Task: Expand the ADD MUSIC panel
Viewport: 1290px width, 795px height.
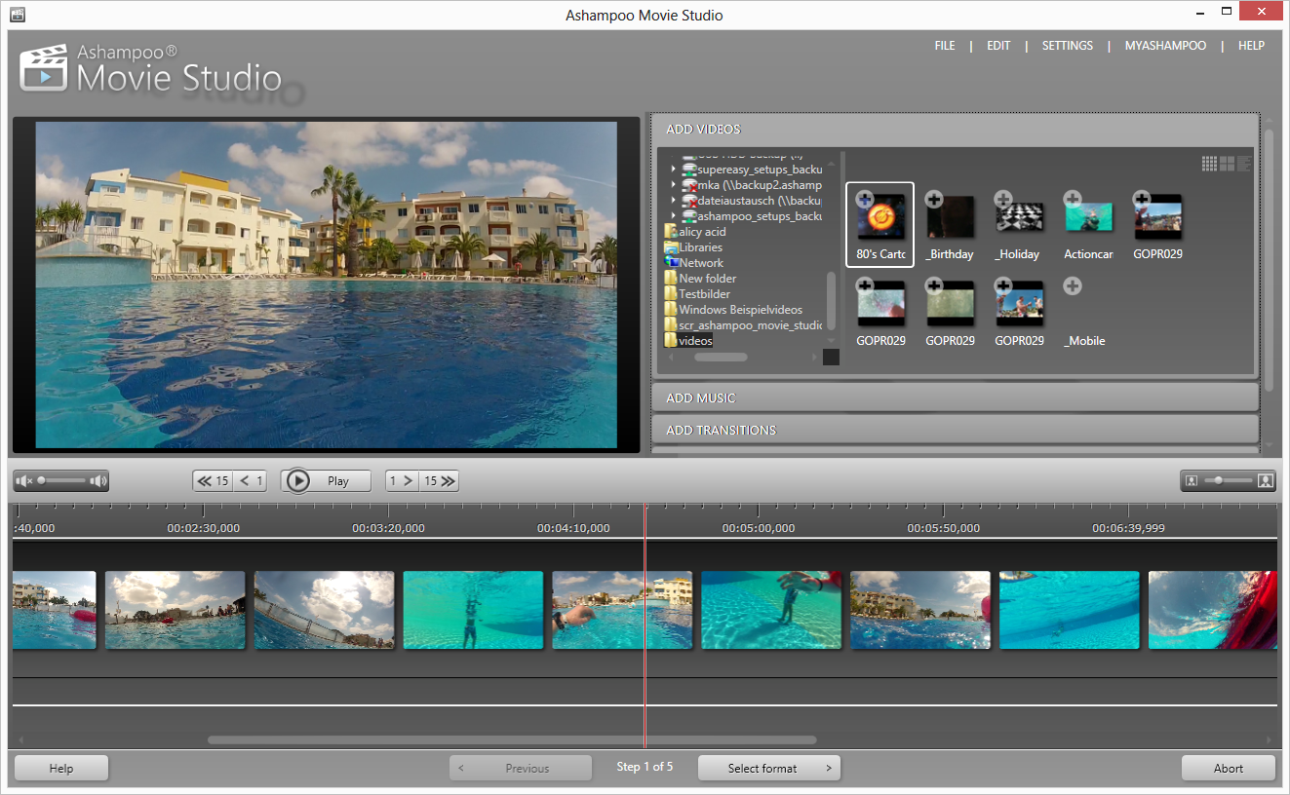Action: (956, 397)
